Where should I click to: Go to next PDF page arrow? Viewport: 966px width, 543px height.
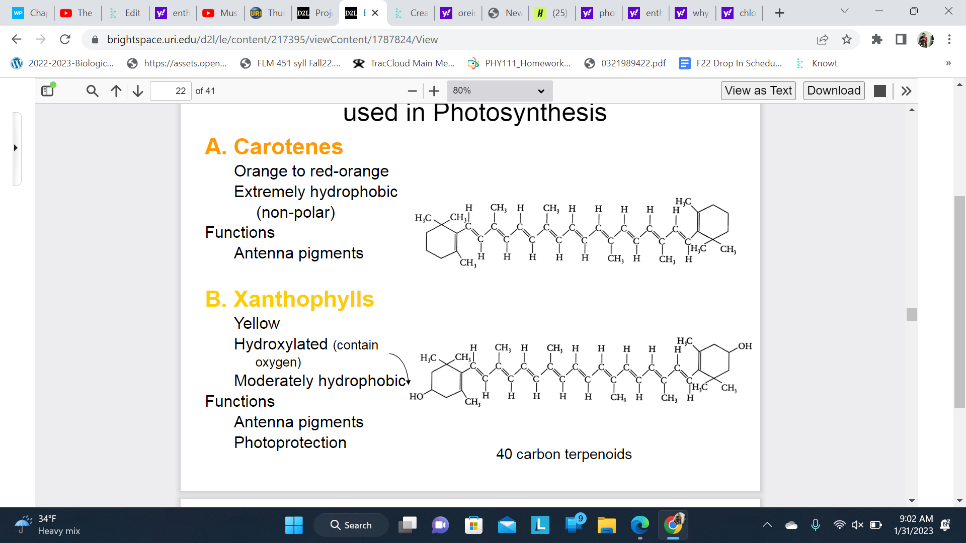point(138,90)
